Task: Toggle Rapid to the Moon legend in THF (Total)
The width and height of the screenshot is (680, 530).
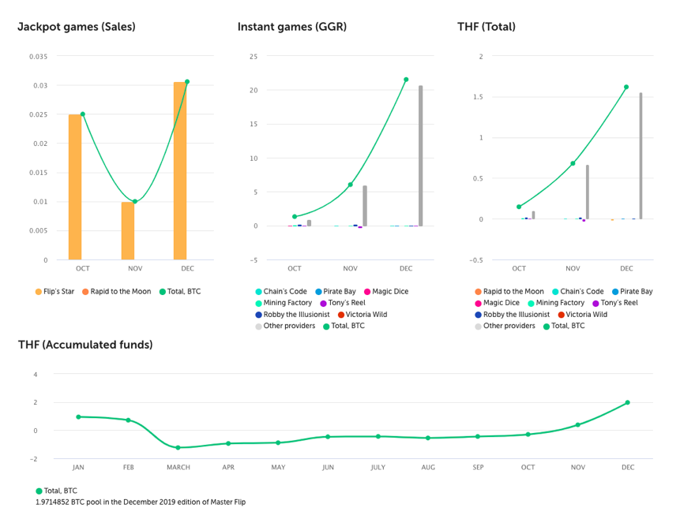Action: pos(509,291)
